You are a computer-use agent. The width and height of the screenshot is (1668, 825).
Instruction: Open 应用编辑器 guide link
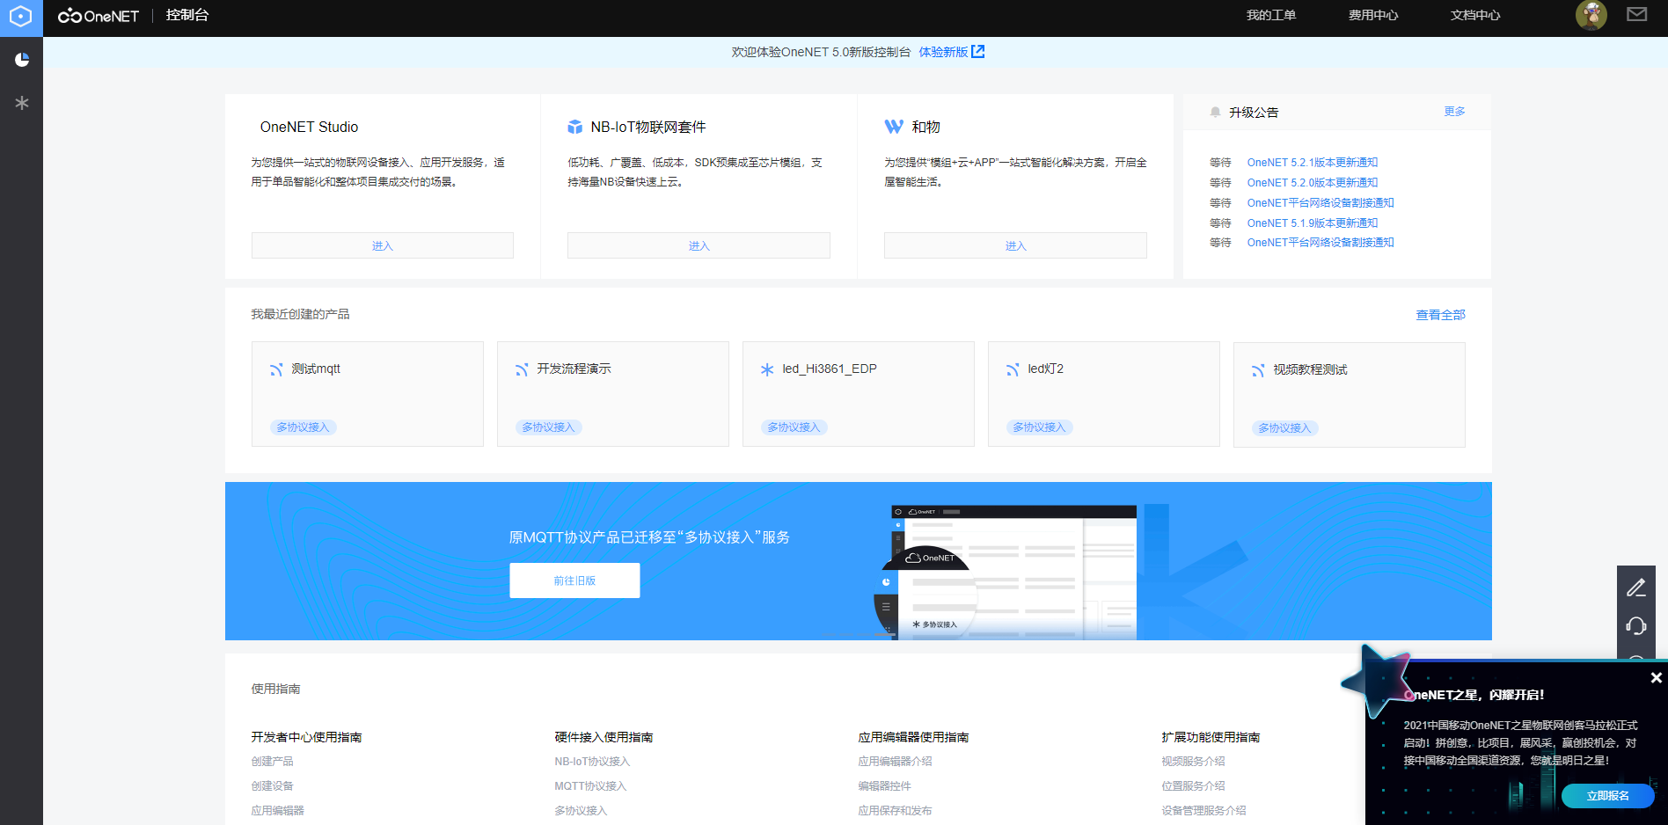point(277,811)
